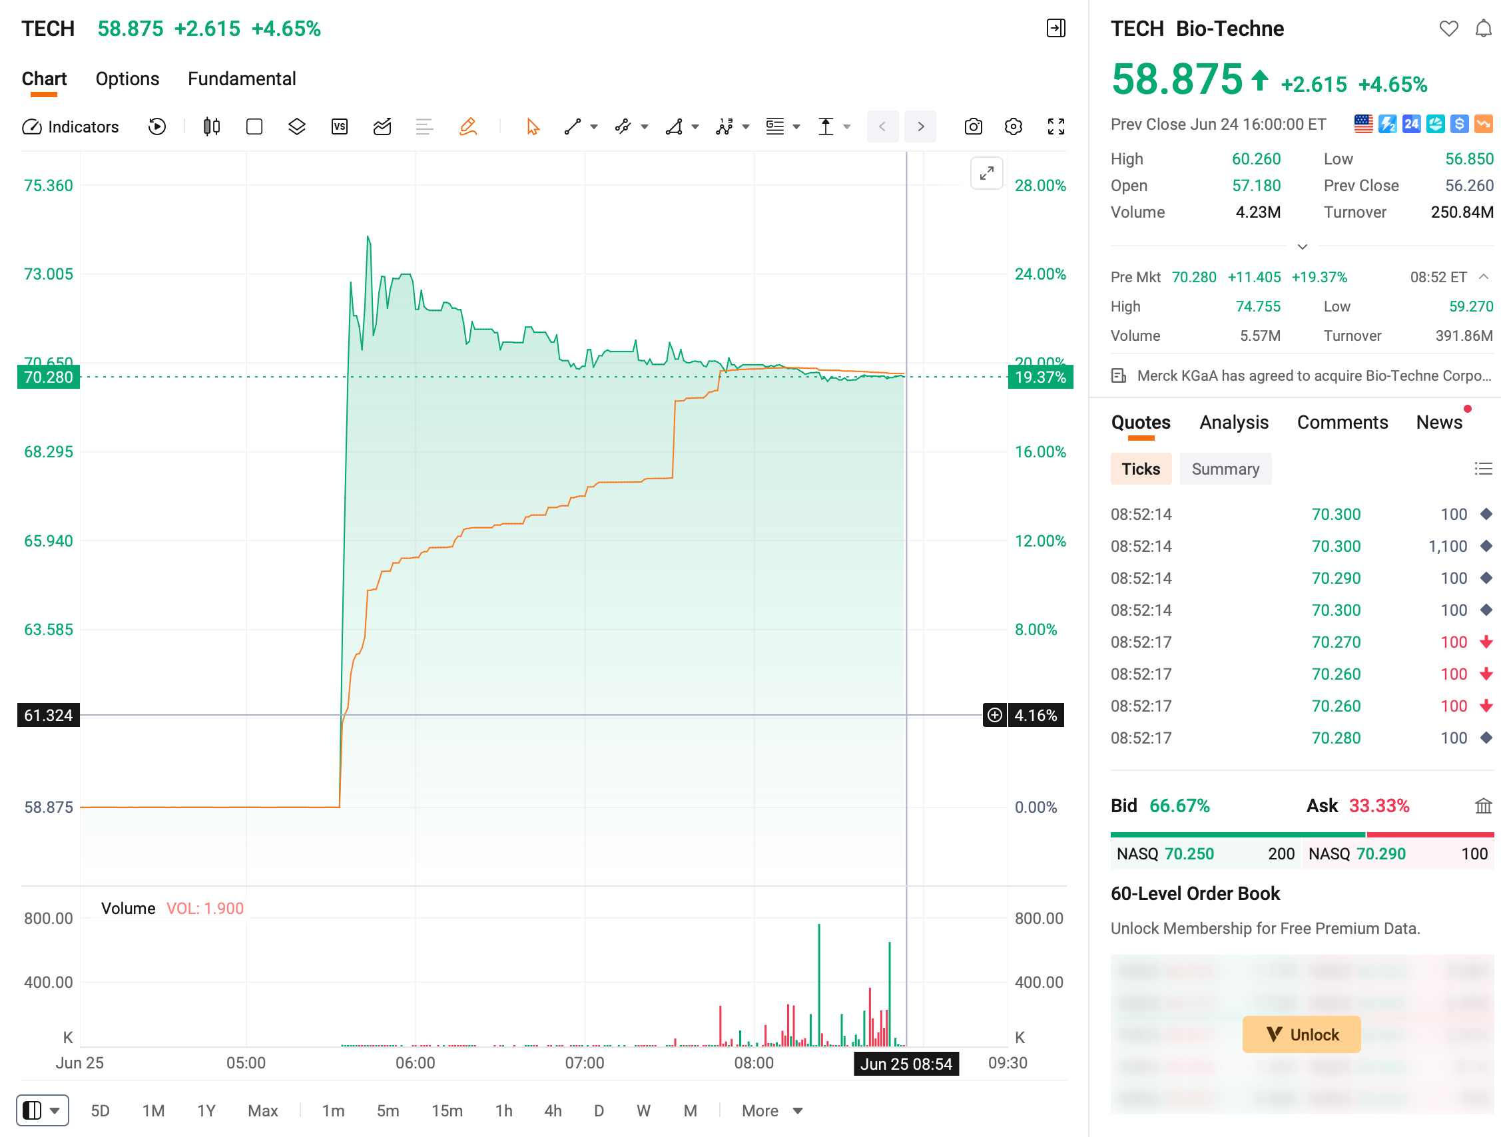The image size is (1501, 1137).
Task: Go to previous toolbar page arrow
Action: [882, 127]
